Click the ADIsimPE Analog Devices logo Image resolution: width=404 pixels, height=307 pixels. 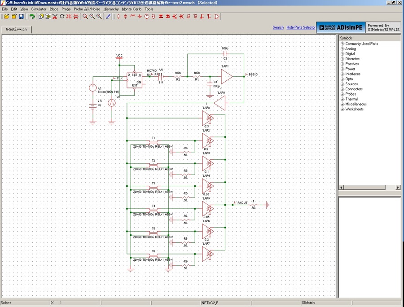point(341,27)
